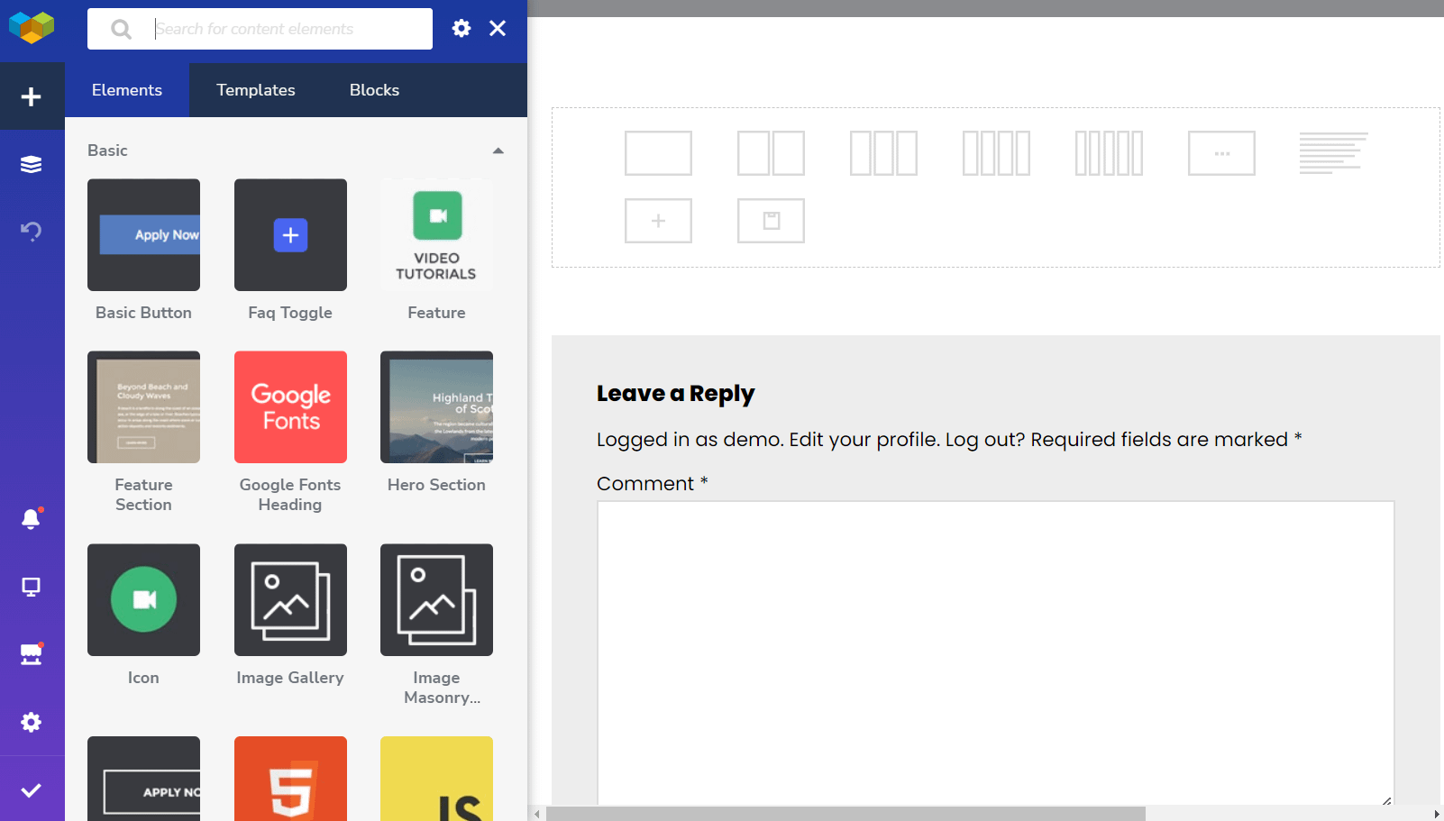Open the sidebar settings gear icon
Viewport: 1444px width, 821px height.
click(x=32, y=722)
